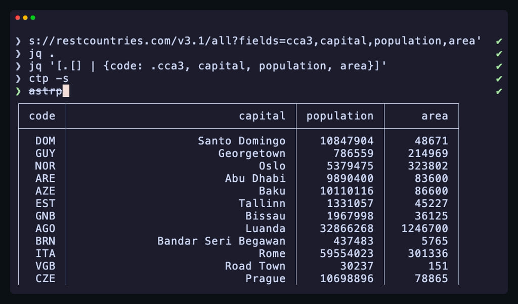Viewport: 518px width, 304px height.
Task: Select the 'population' column header
Action: 340,116
